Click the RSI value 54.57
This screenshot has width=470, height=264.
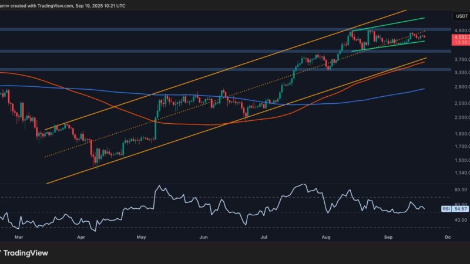[461, 209]
